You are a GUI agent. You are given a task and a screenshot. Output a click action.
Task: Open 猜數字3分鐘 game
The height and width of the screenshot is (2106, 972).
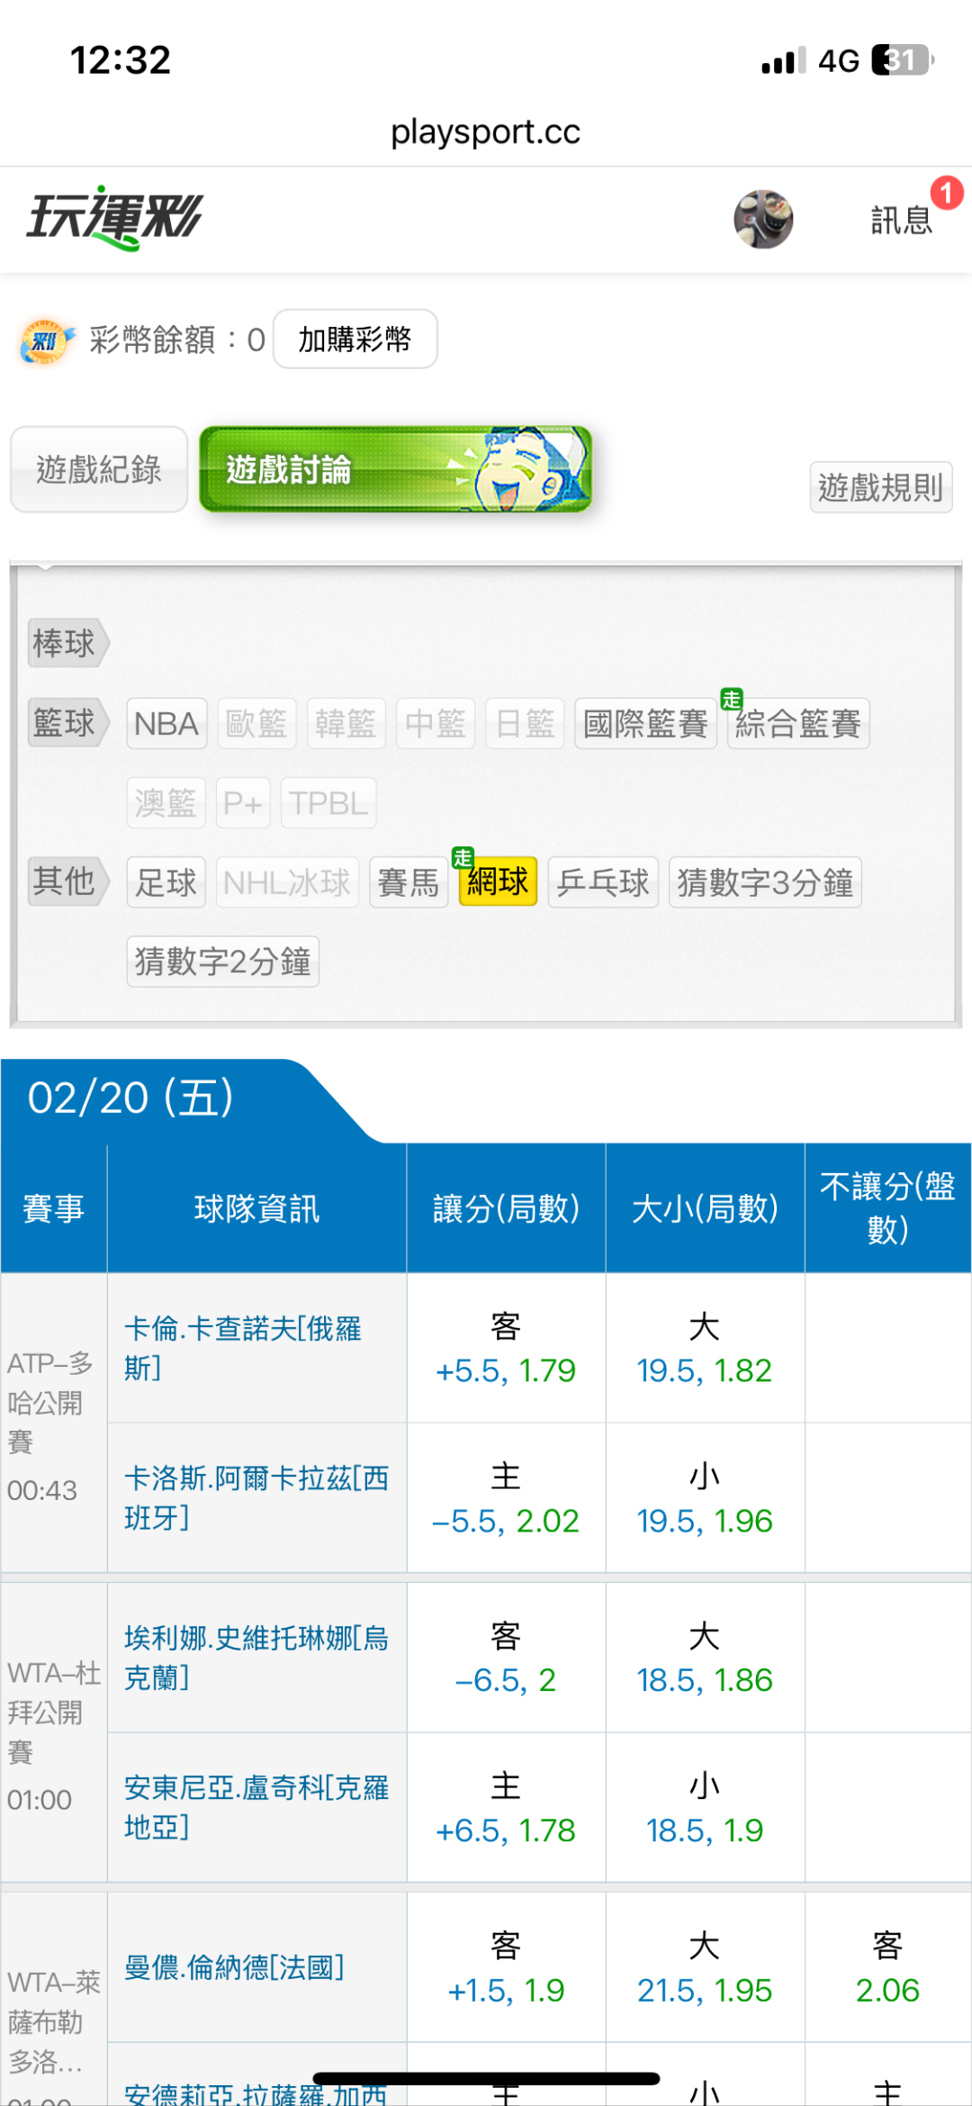click(765, 882)
